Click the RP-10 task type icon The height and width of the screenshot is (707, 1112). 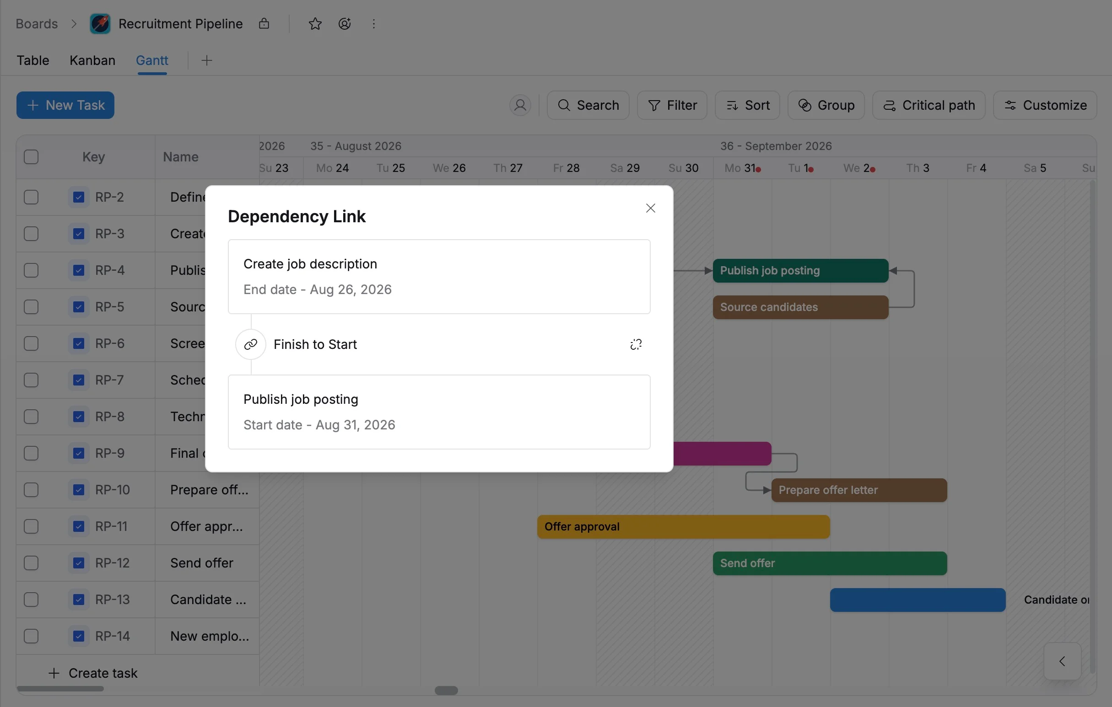pos(79,490)
